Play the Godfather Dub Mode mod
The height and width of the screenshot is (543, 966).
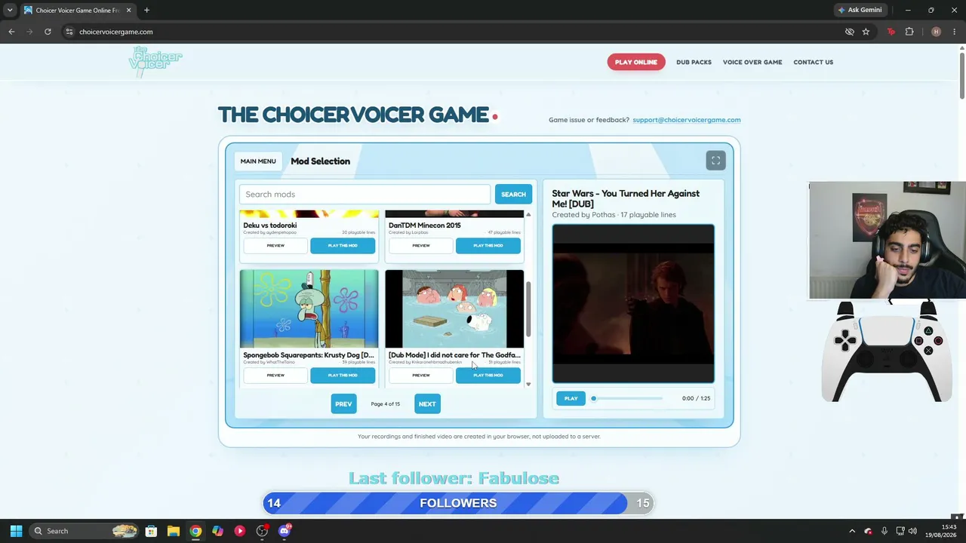tap(488, 375)
